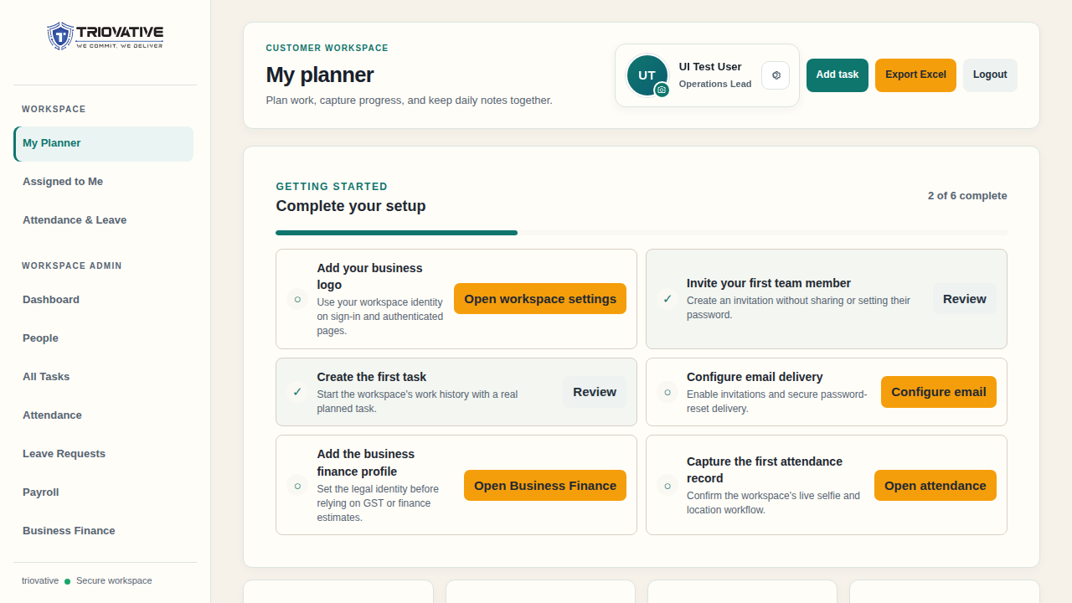Click the UT profile avatar
Image resolution: width=1072 pixels, height=603 pixels.
pyautogui.click(x=647, y=75)
